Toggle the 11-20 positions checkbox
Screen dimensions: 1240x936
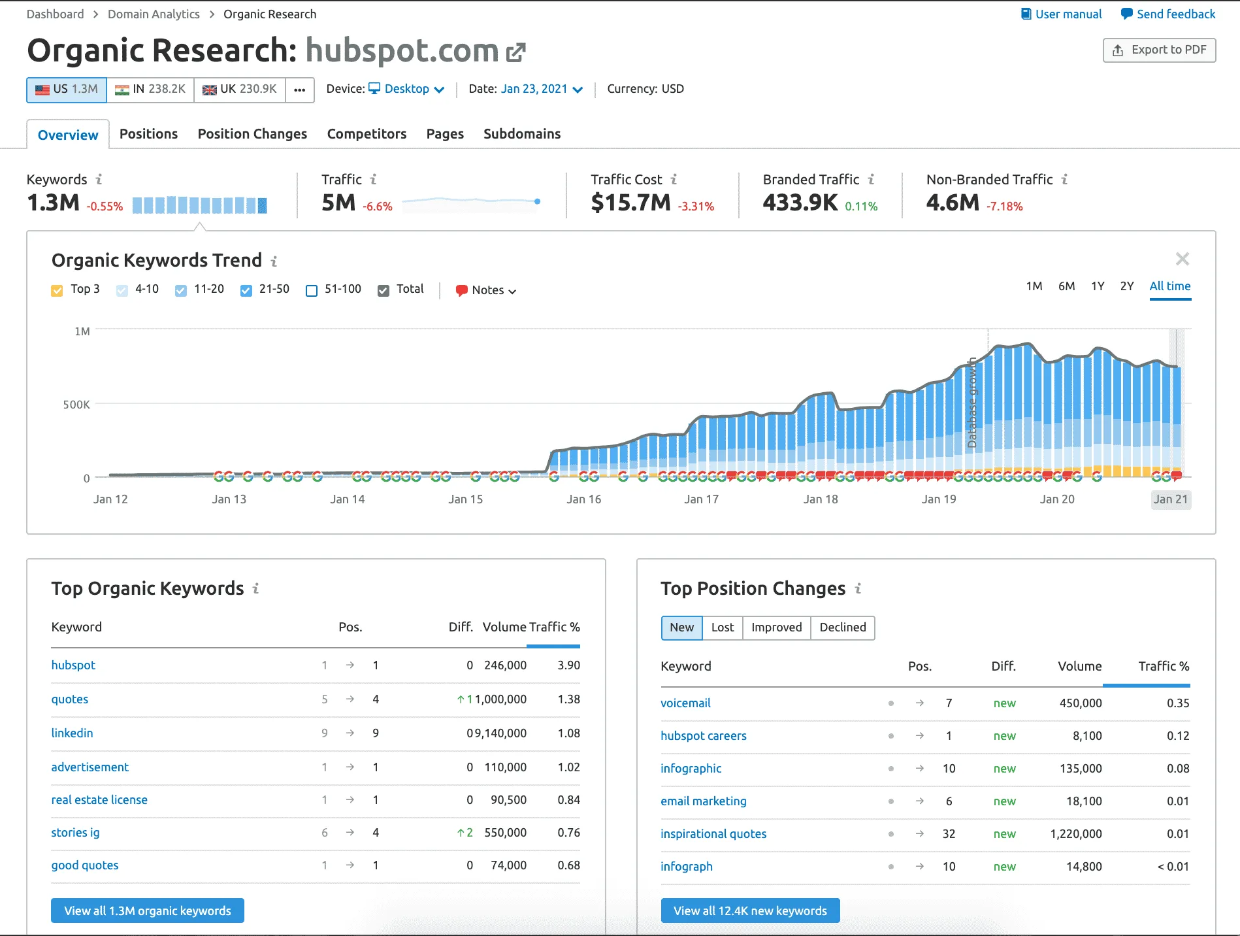181,290
